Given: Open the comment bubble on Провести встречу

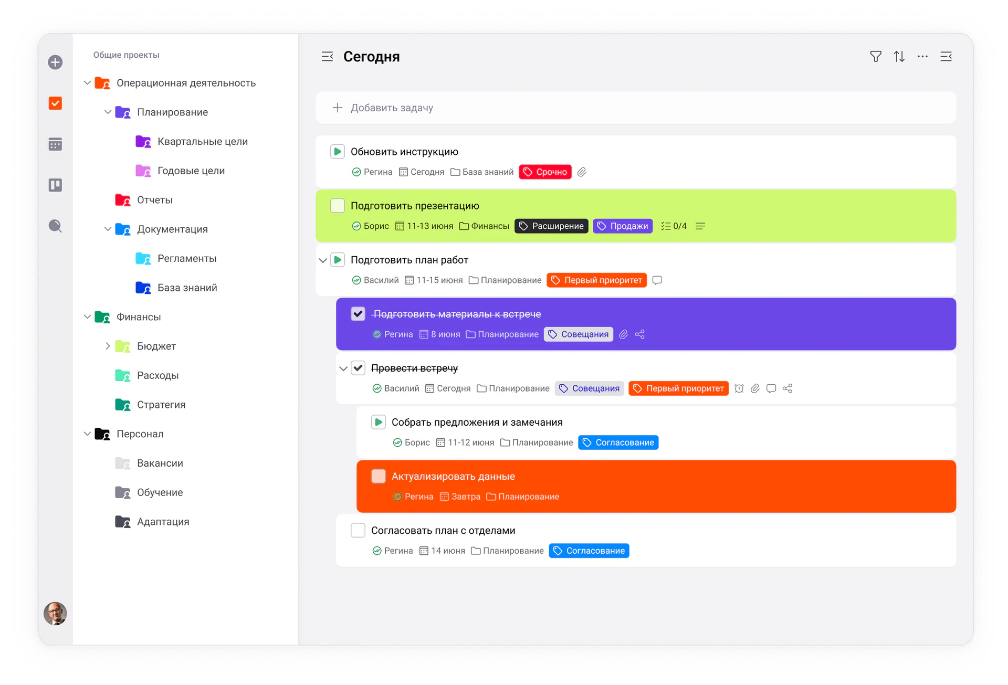Looking at the screenshot, I should coord(771,388).
